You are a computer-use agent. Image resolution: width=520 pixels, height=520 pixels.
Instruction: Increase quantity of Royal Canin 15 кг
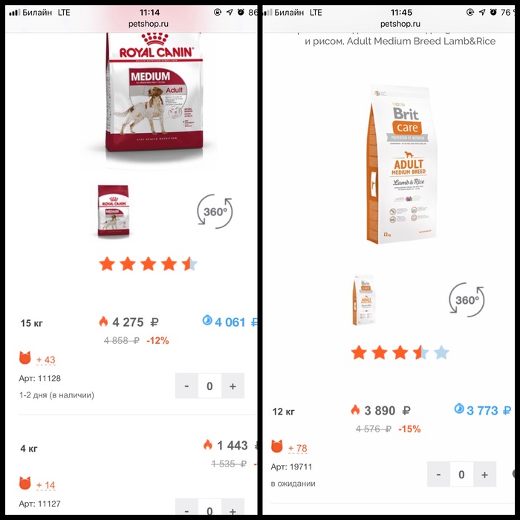(233, 386)
